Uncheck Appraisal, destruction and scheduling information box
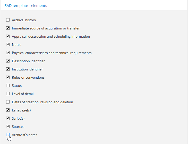Viewport: 188px width, 144px height. 8,36
